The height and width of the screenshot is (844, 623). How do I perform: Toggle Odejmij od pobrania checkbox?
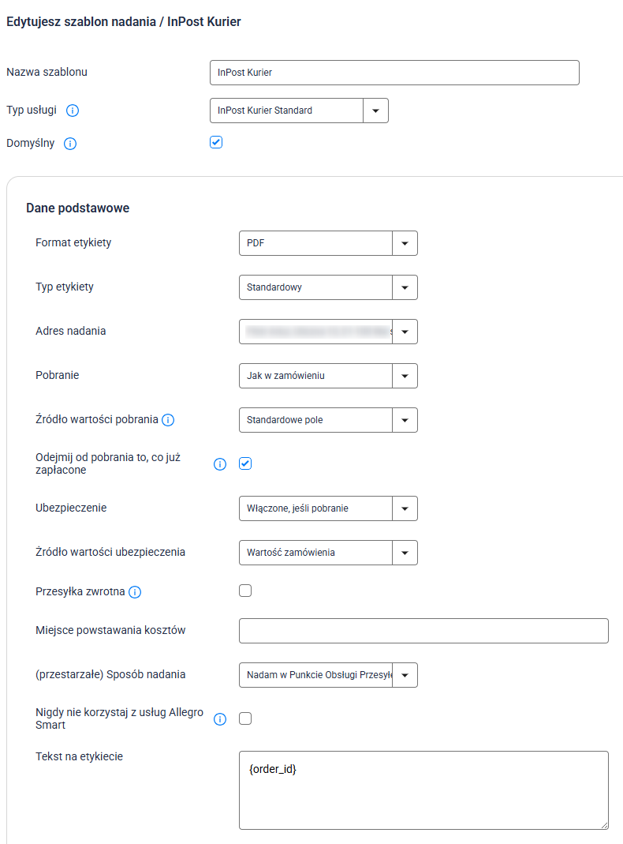pyautogui.click(x=245, y=463)
